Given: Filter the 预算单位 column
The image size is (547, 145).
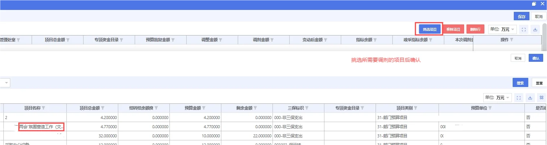Looking at the screenshot, I should pyautogui.click(x=490, y=108).
